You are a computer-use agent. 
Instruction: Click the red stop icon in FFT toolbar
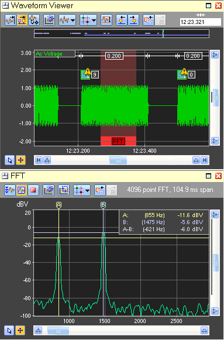pos(33,190)
